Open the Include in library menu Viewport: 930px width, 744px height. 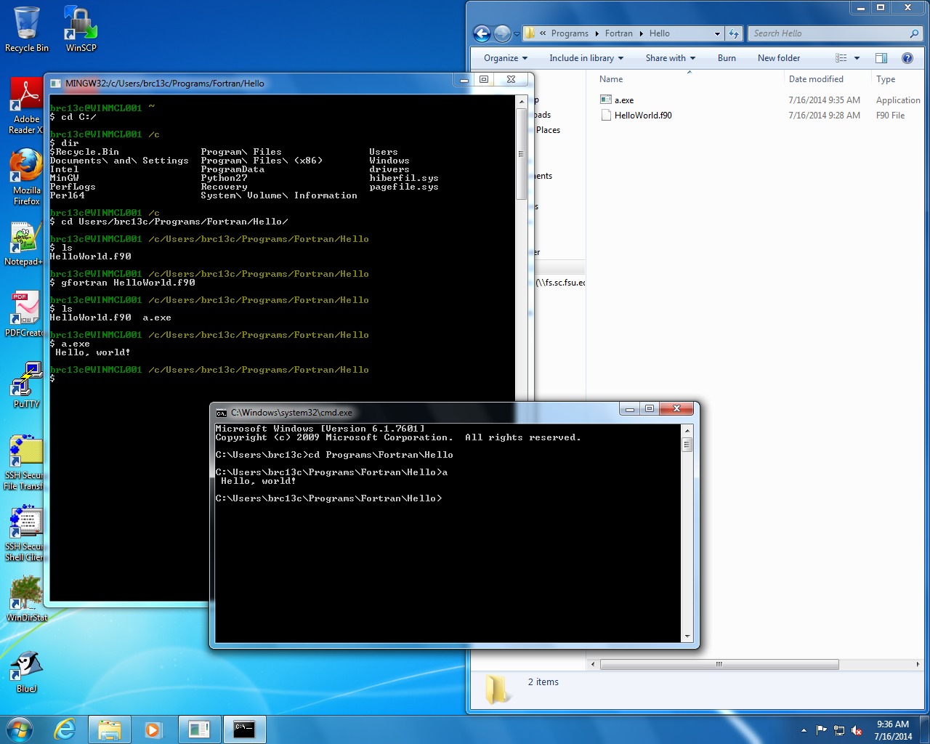point(586,57)
